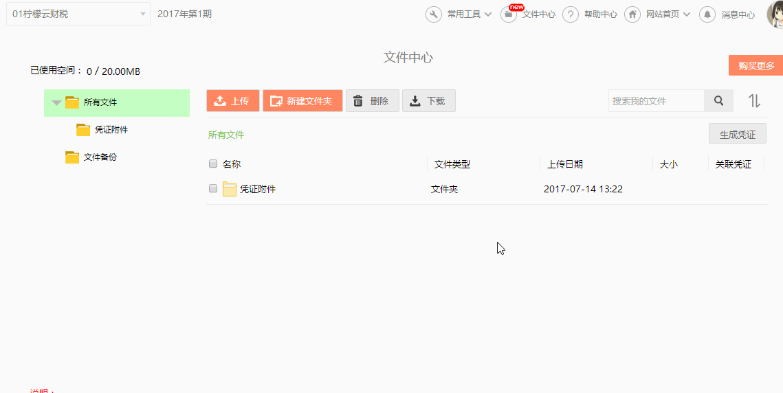Screen dimensions: 783x393
Task: Click the 2017年第1期 period label
Action: click(x=185, y=14)
